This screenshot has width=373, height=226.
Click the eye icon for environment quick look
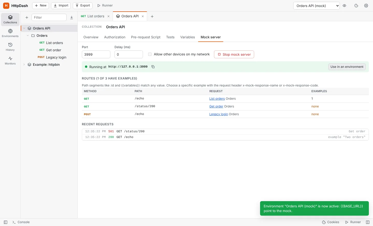point(345,6)
